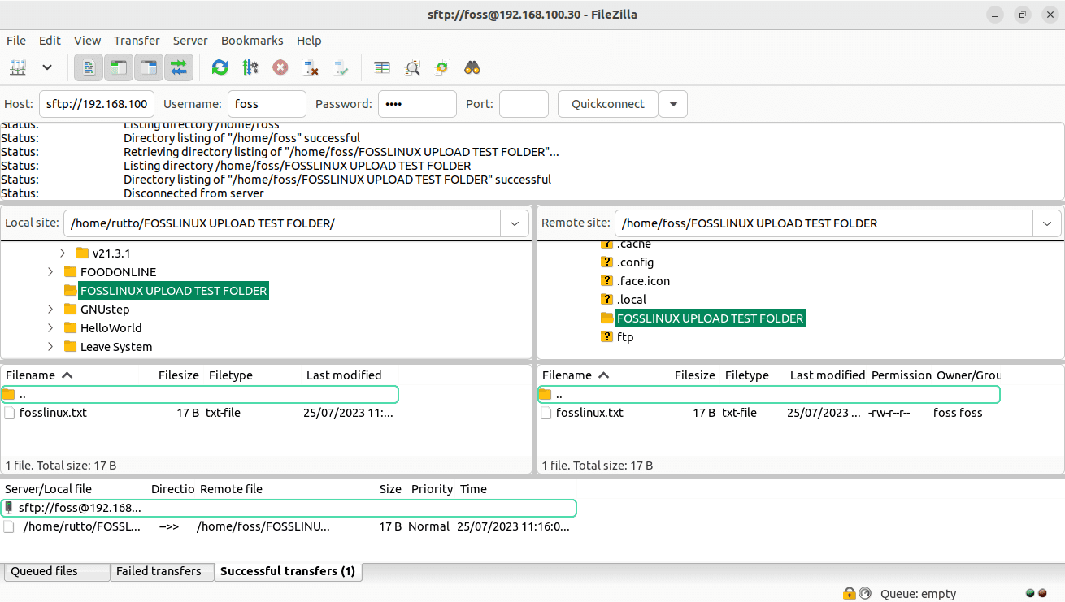The height and width of the screenshot is (602, 1065).
Task: Open the Edit menu
Action: tap(50, 40)
